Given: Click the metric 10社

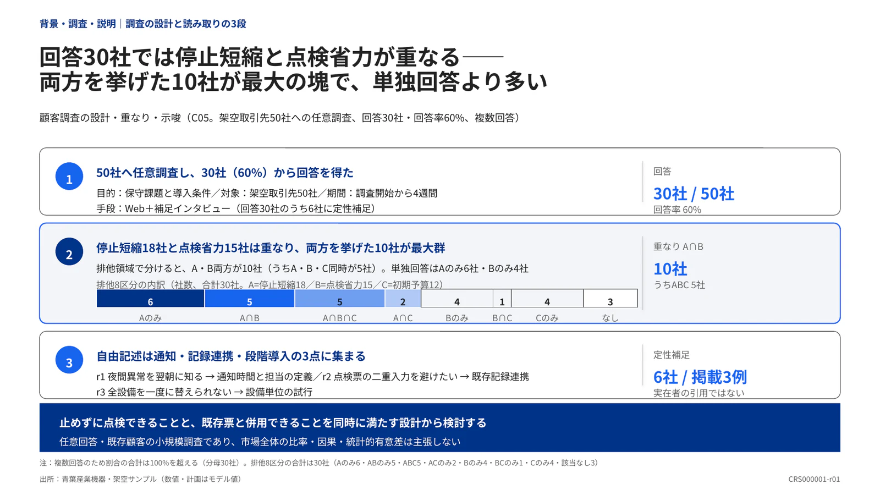Looking at the screenshot, I should 670,269.
